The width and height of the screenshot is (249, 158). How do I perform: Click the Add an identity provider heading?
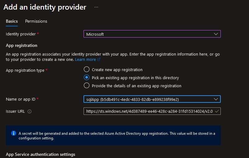[x=45, y=7]
